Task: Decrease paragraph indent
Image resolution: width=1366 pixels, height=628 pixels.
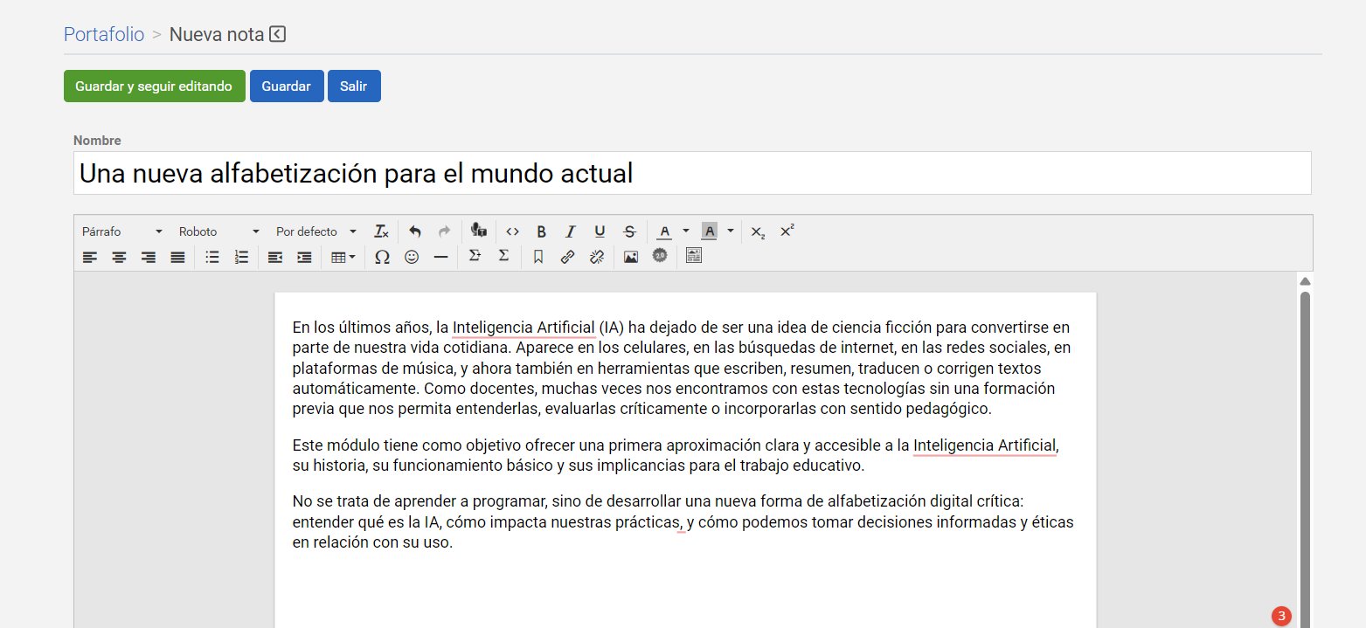Action: [x=275, y=257]
